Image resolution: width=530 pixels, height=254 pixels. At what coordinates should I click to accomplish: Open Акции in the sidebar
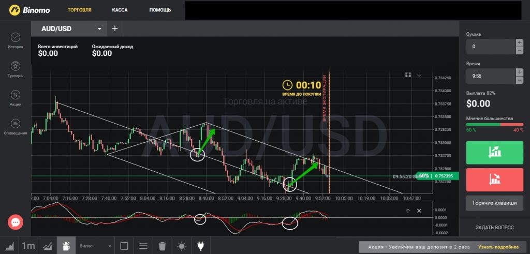16,98
